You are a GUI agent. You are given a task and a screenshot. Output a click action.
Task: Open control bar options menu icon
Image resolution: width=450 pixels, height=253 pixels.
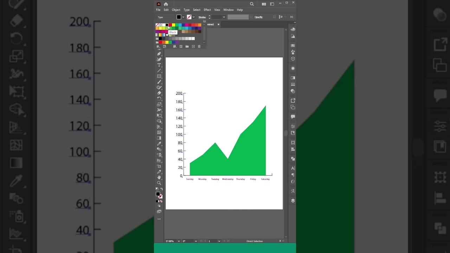point(291,17)
